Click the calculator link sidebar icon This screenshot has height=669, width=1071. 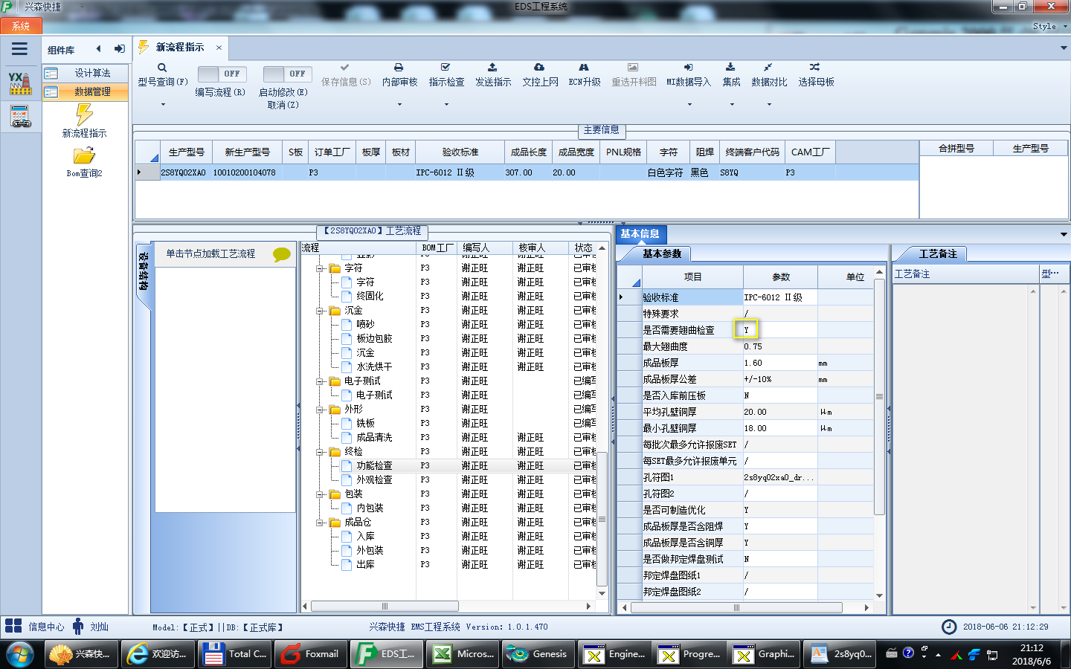click(20, 117)
